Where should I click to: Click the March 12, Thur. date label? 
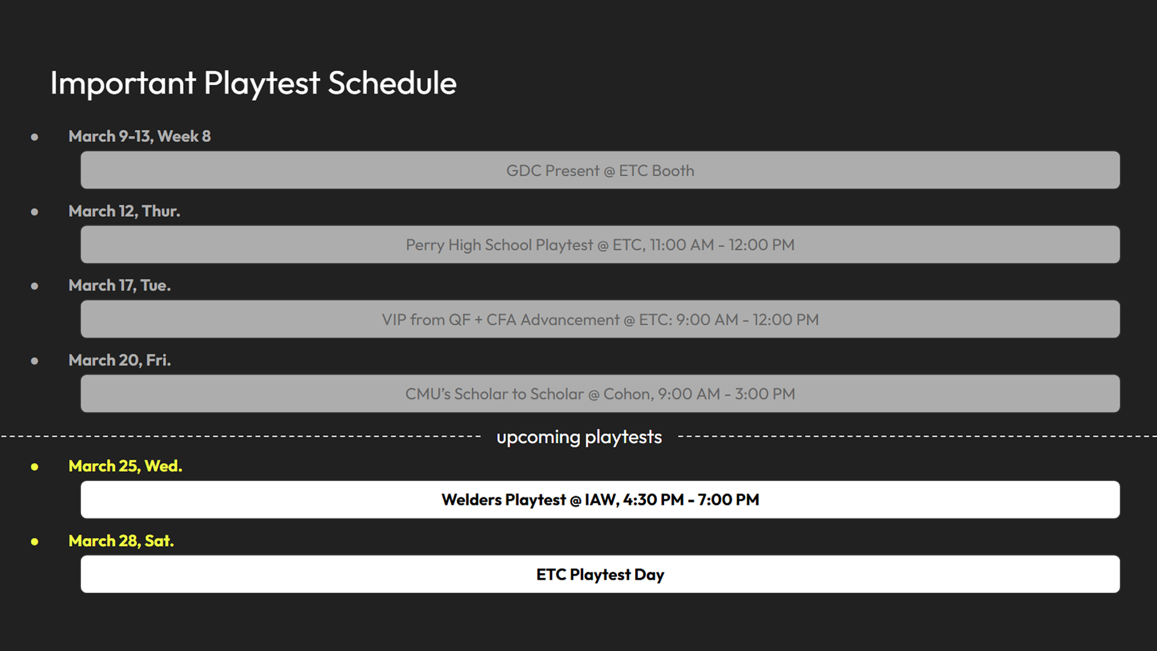[124, 211]
